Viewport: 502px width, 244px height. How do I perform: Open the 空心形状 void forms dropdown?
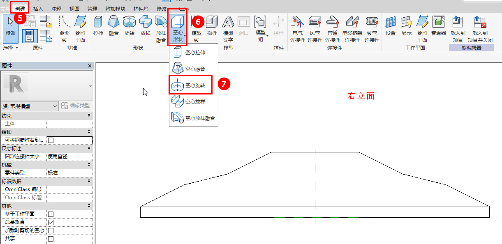click(178, 29)
